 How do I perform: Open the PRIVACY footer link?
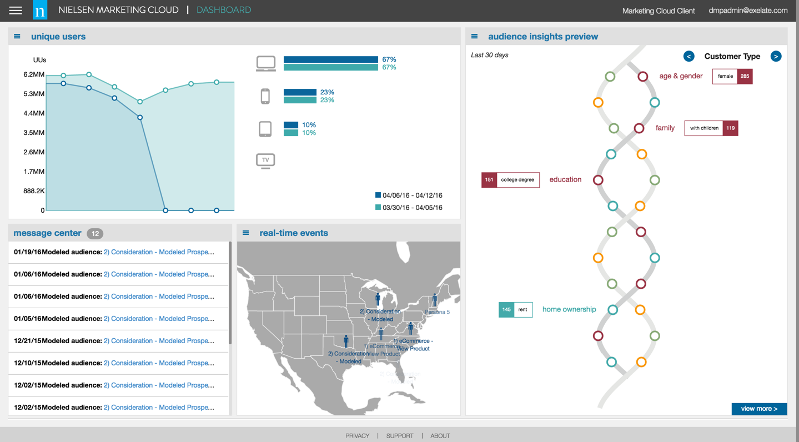[357, 436]
